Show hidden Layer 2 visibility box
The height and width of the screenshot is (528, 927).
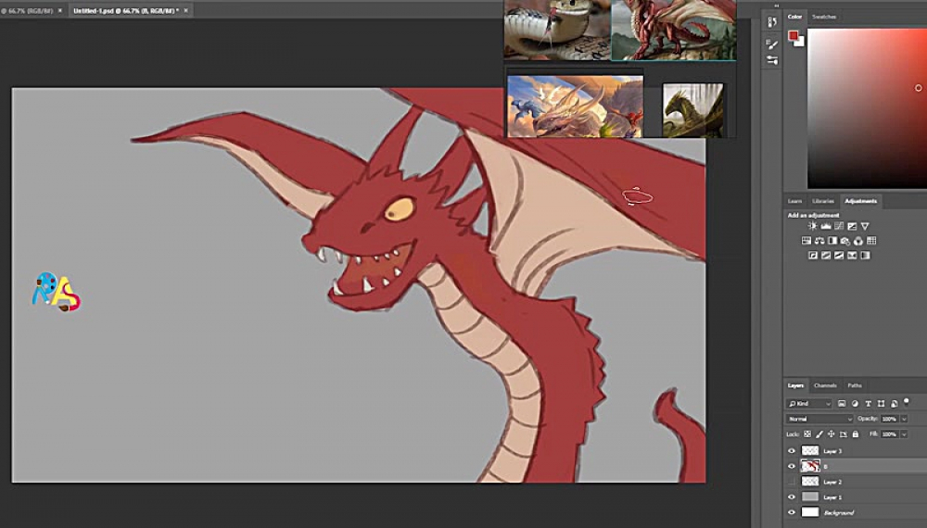point(792,482)
